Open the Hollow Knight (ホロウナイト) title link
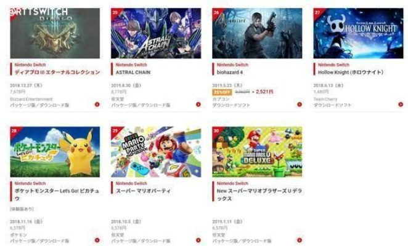 (x=351, y=73)
